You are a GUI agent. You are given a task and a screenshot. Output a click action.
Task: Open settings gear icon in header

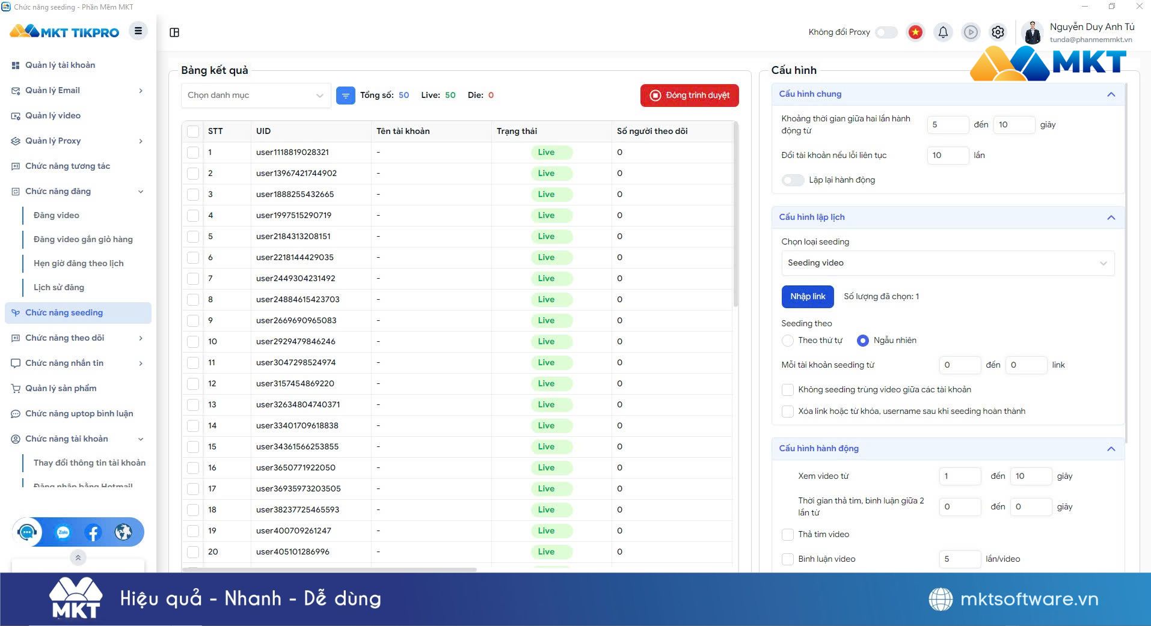point(998,32)
